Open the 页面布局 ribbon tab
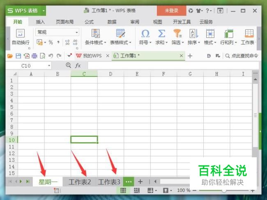The image size is (267, 200). click(x=65, y=22)
